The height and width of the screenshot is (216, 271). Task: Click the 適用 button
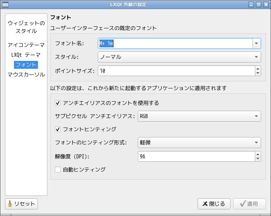pos(250,204)
